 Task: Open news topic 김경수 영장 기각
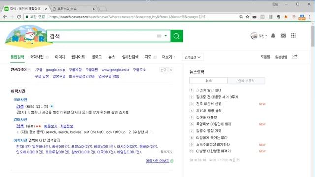tap(209, 131)
